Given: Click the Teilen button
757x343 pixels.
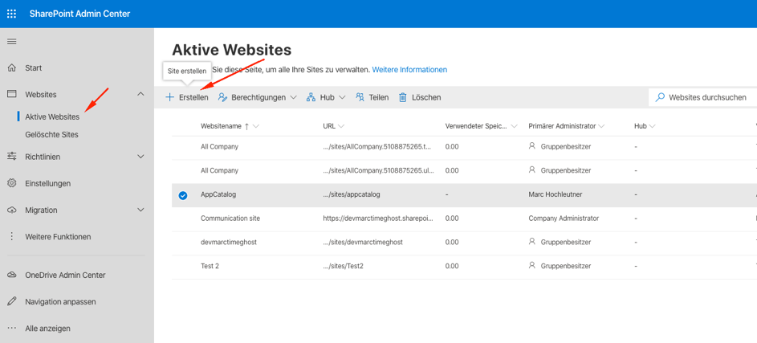Looking at the screenshot, I should [x=372, y=97].
